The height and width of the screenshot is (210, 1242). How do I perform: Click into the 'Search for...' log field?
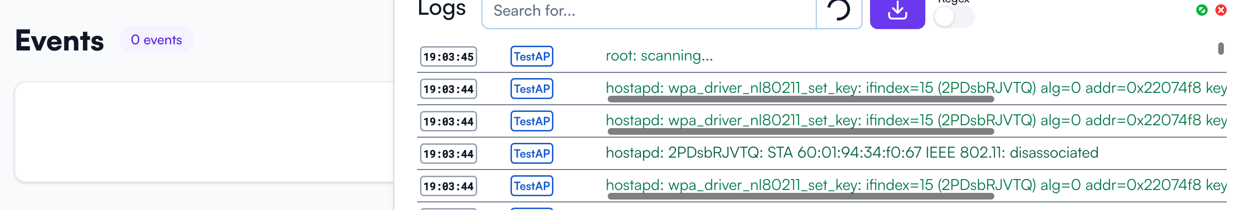coord(649,11)
